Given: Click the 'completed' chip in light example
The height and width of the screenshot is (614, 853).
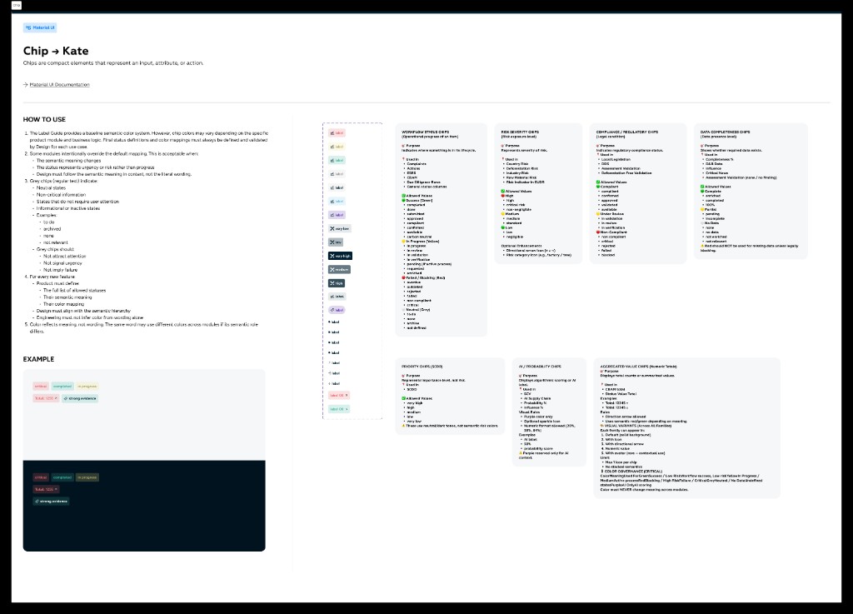Looking at the screenshot, I should click(62, 387).
